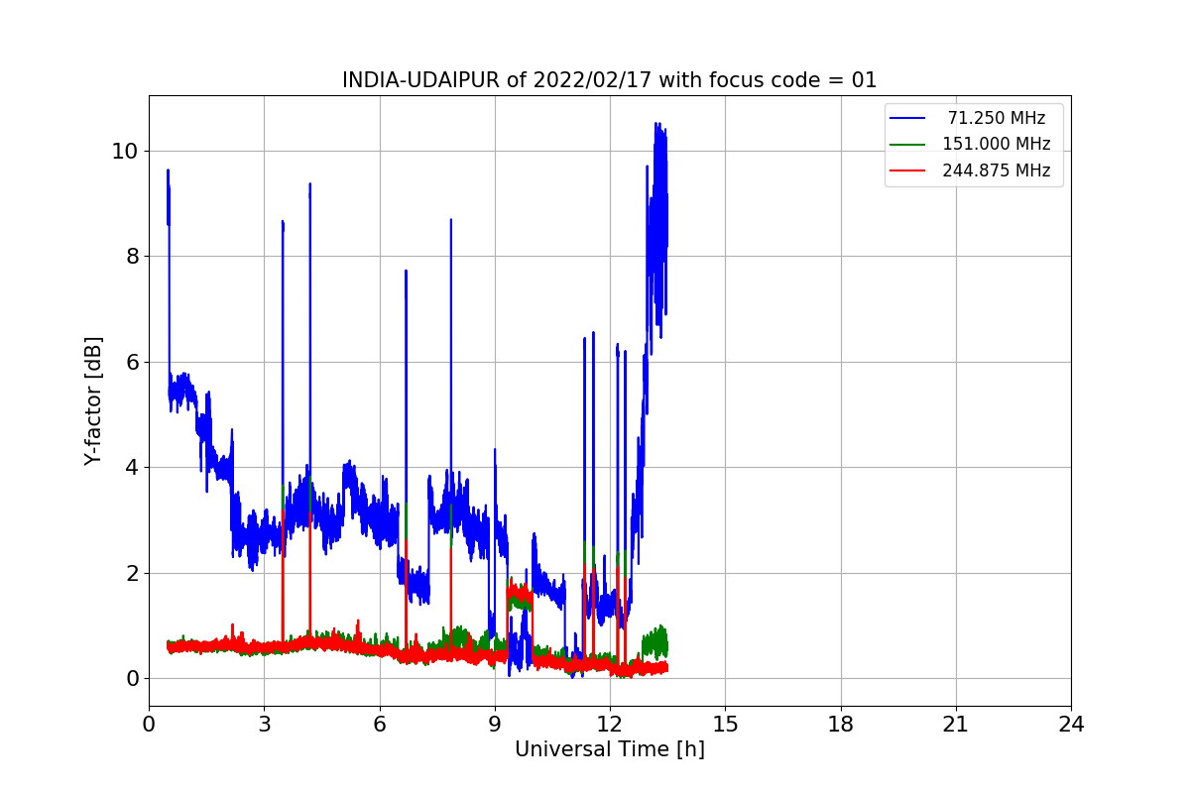
Task: Click x-axis tick label '12'
Action: [610, 725]
